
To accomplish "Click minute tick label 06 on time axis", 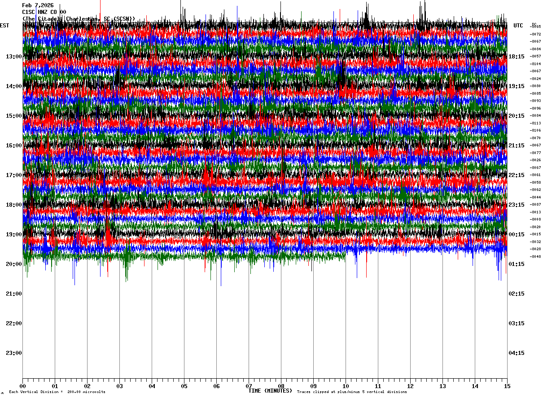I will (x=216, y=386).
